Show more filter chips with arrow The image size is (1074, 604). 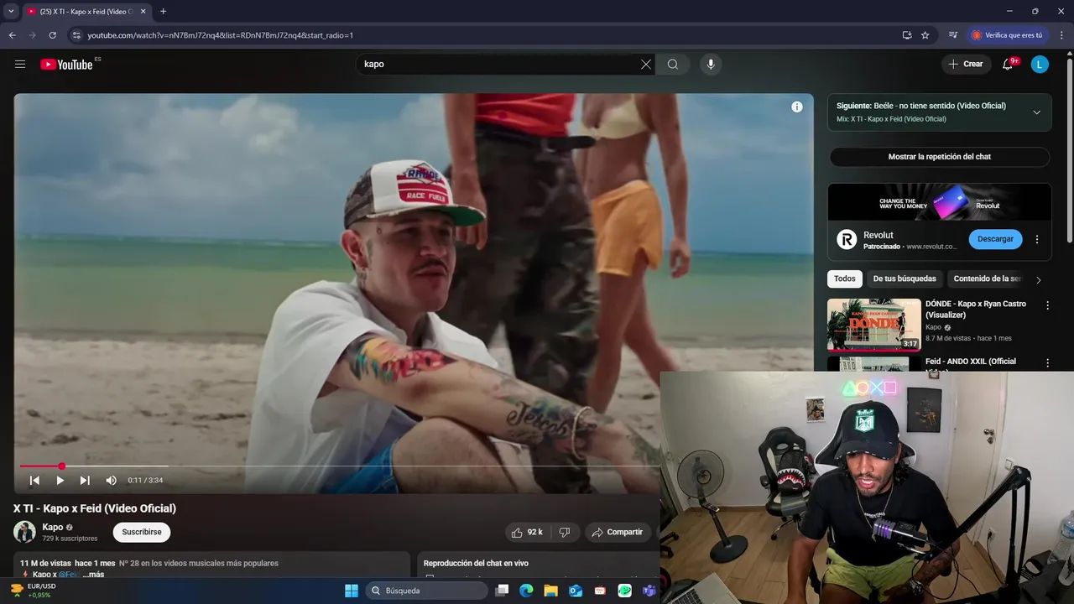[x=1039, y=280]
